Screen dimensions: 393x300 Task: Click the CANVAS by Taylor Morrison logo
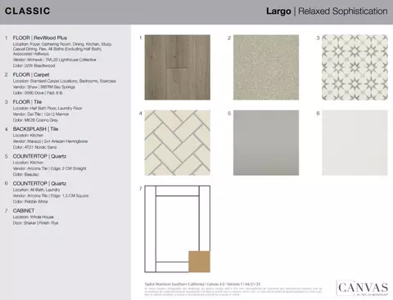[363, 288]
